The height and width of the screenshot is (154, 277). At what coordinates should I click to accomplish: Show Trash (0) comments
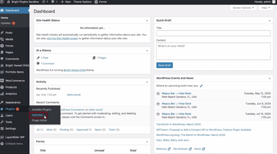point(114,130)
